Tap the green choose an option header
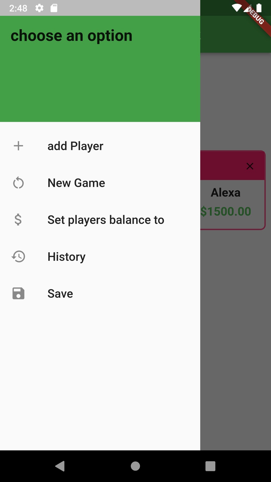 click(100, 69)
